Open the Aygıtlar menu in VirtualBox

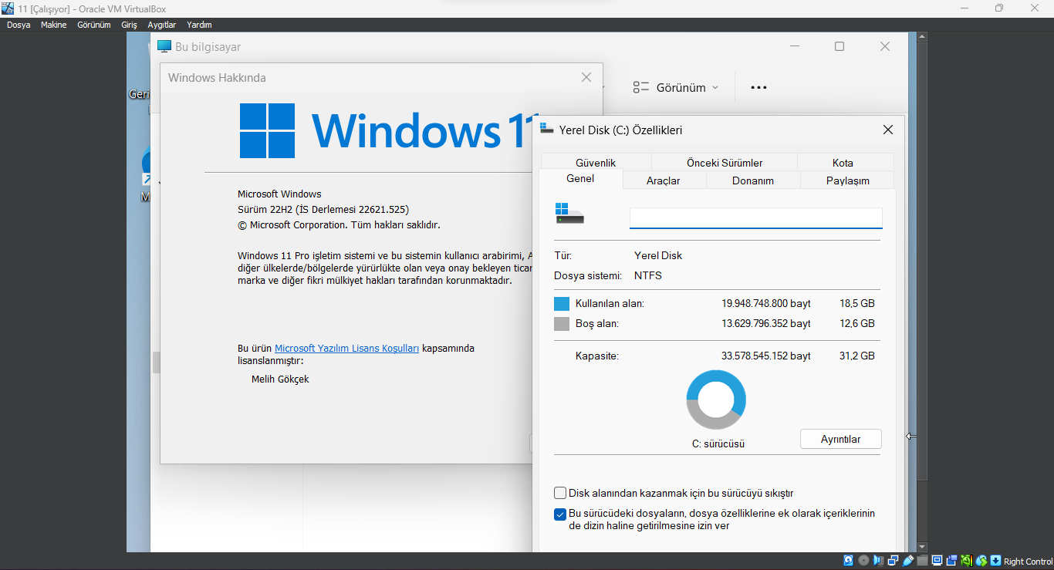click(x=162, y=25)
